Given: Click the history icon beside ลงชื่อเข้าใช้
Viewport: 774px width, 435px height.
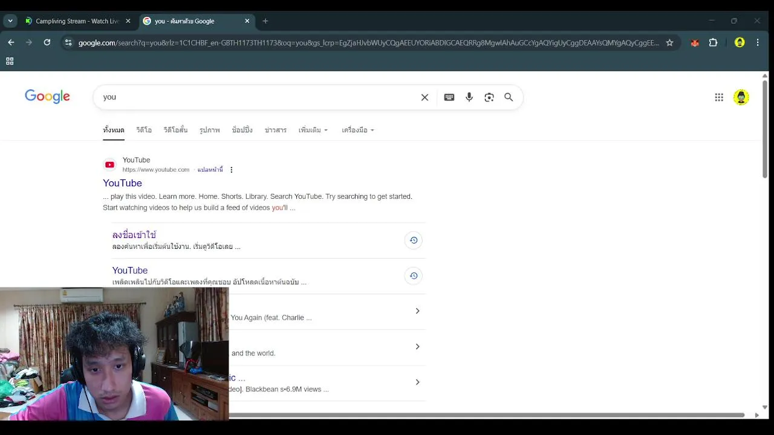Looking at the screenshot, I should 414,240.
